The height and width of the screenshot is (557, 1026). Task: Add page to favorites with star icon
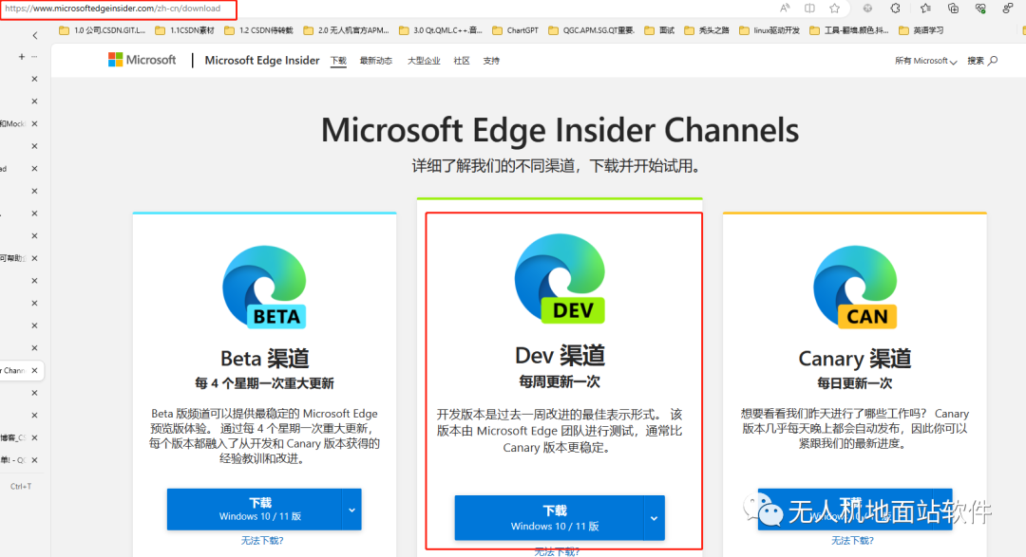point(834,9)
